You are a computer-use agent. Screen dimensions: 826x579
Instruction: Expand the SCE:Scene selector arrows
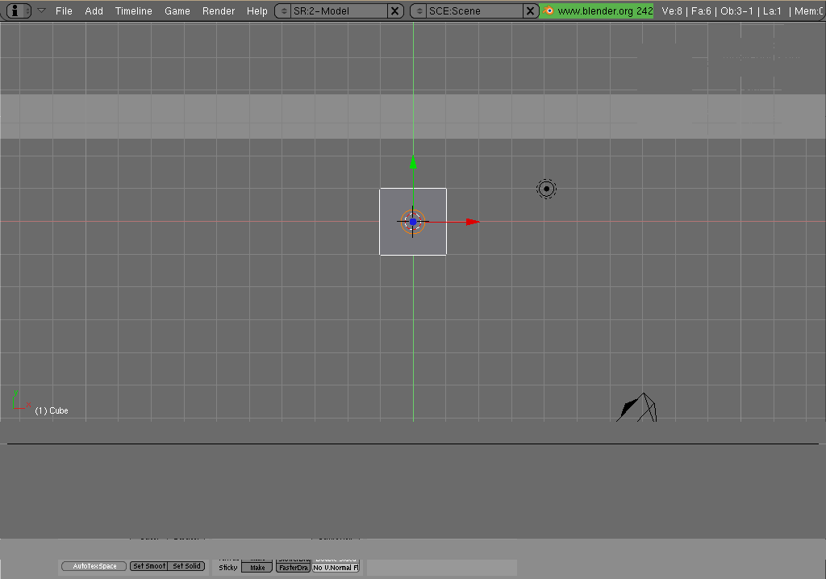coord(419,10)
